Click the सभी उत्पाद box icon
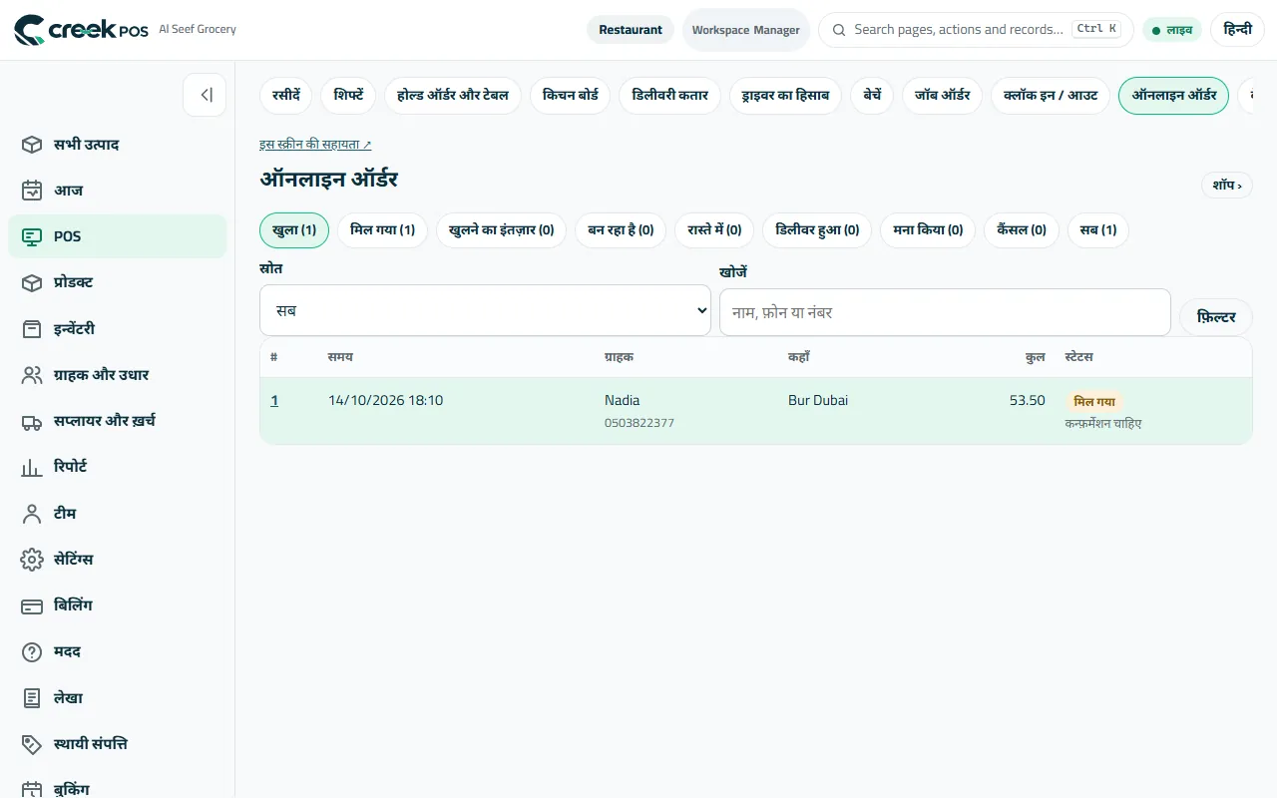This screenshot has width=1277, height=798. (x=32, y=145)
